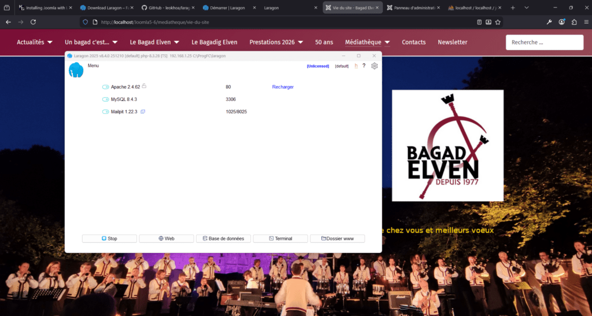This screenshot has height=316, width=592.
Task: Click the Apache 2.4.62 service name
Action: 125,87
